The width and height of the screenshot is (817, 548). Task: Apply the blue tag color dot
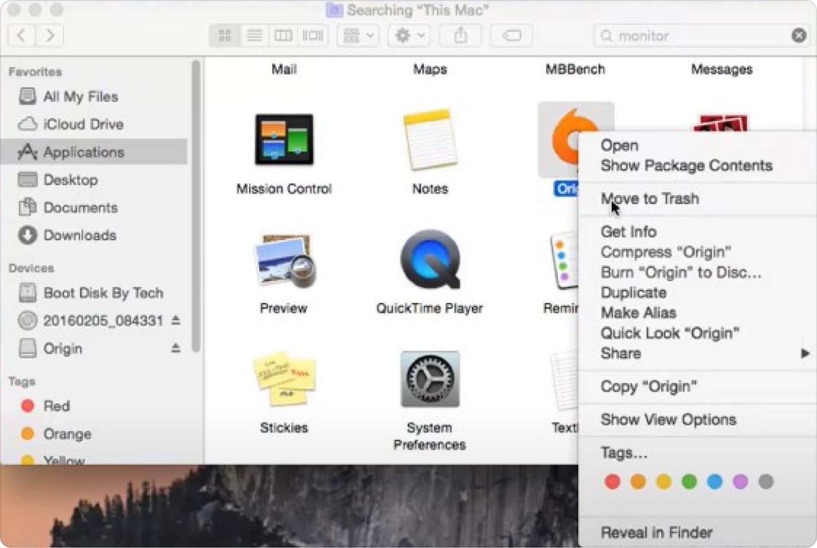(715, 482)
